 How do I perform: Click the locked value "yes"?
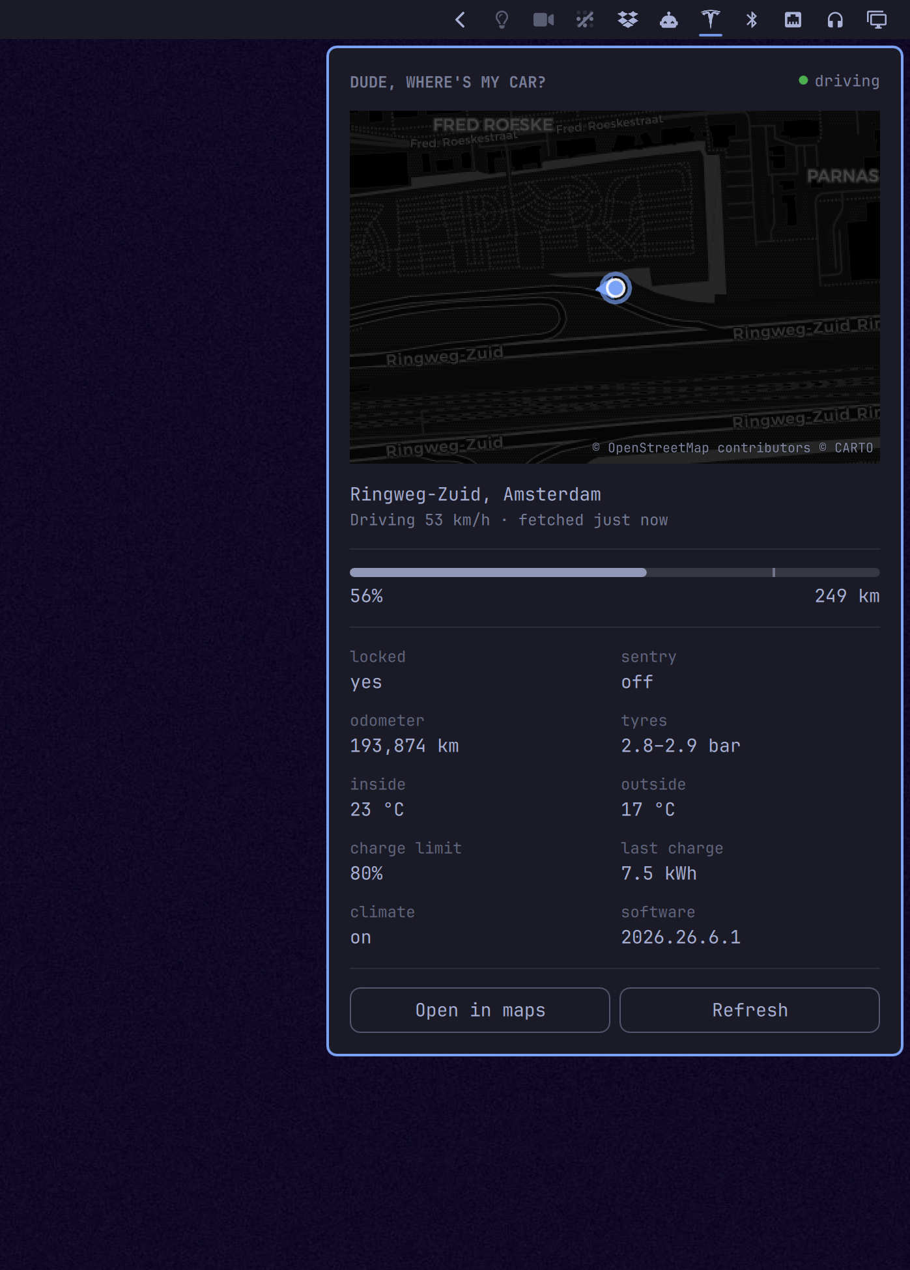[366, 683]
